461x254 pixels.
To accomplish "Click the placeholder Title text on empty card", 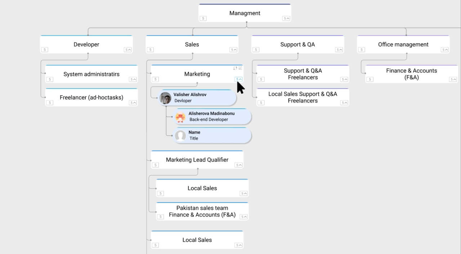I will 194,138.
